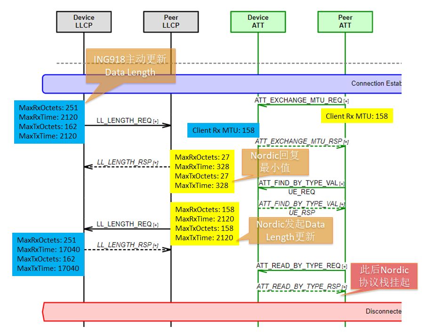Viewport: 435px width, 334px height.
Task: Select the Device LLCP header box
Action: tap(84, 22)
